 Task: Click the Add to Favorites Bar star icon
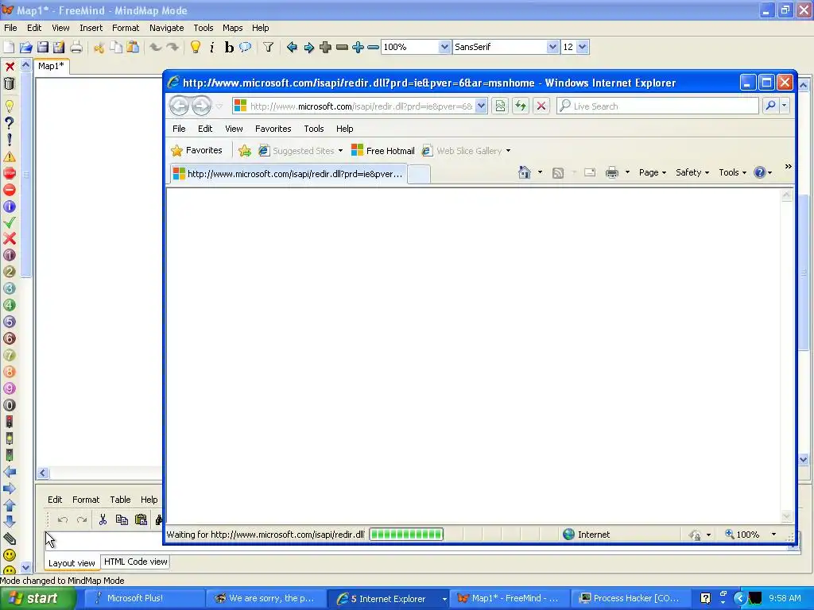(x=245, y=151)
